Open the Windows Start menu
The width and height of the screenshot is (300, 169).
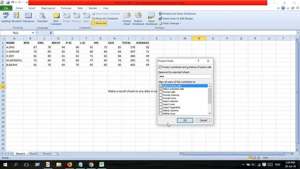pos(5,165)
